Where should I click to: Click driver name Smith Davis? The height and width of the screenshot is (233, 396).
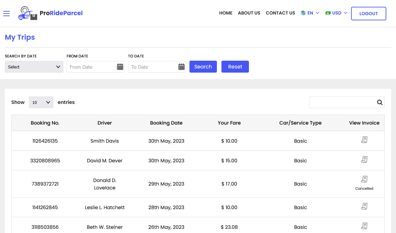click(x=105, y=141)
